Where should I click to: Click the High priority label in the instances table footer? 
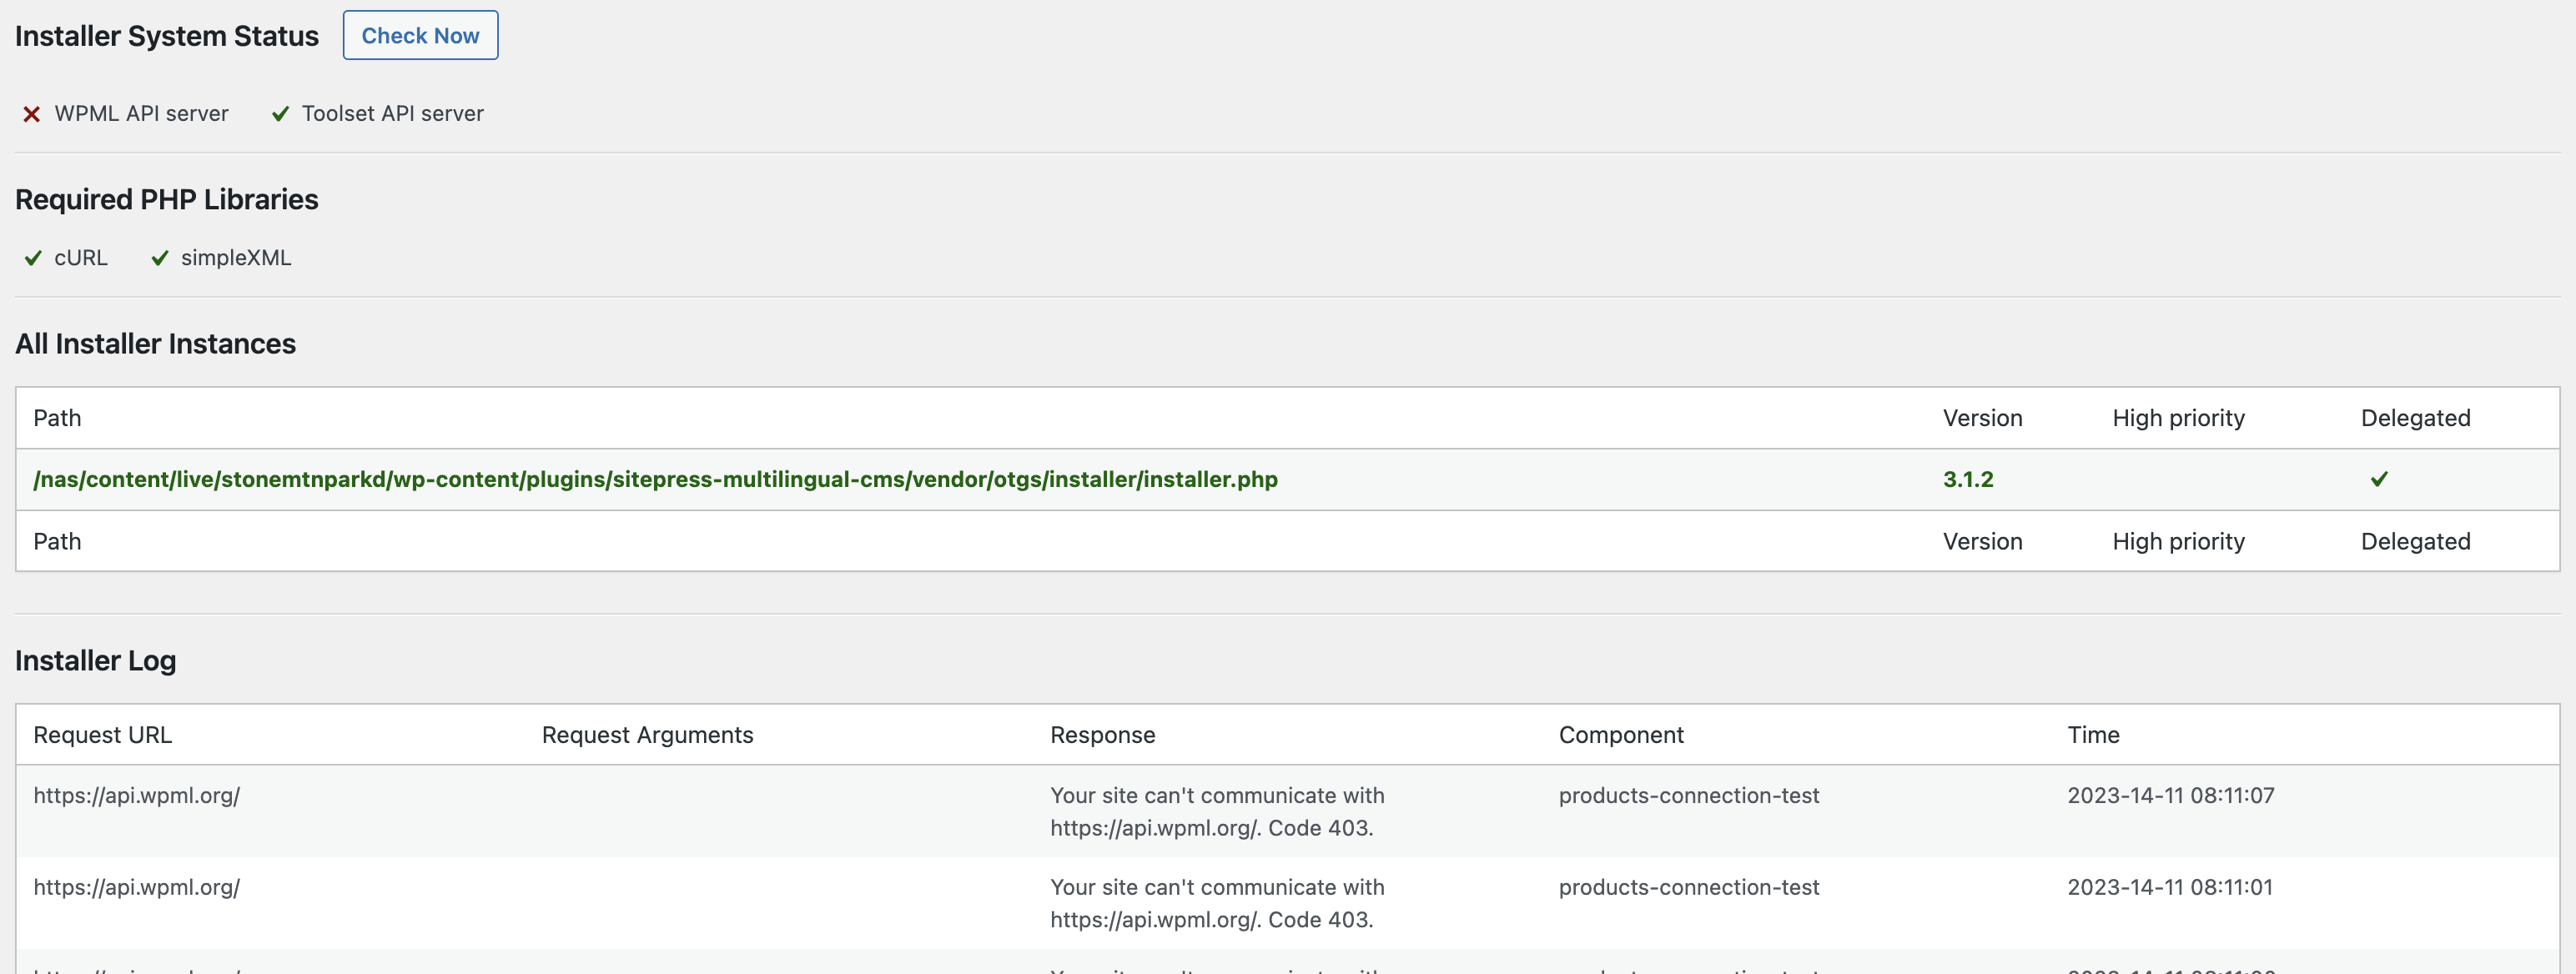click(2178, 541)
